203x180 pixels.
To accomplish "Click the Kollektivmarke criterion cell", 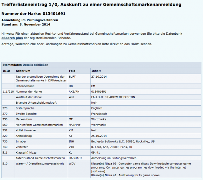I will tap(41, 130).
